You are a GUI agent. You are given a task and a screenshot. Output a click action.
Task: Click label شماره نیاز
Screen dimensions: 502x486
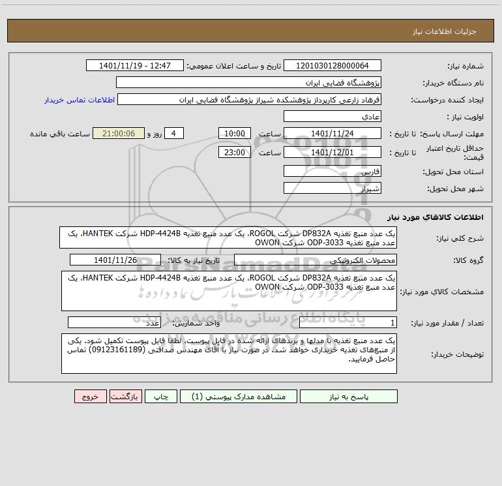tap(465, 66)
